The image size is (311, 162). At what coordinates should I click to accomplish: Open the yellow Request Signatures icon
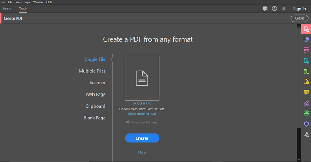306,81
